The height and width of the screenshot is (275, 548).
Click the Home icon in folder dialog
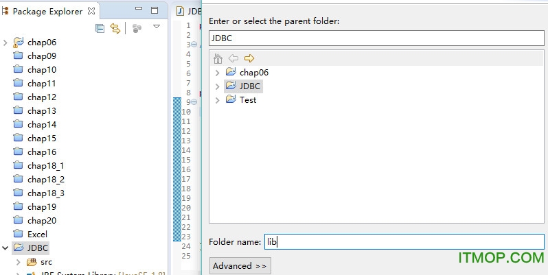click(218, 58)
